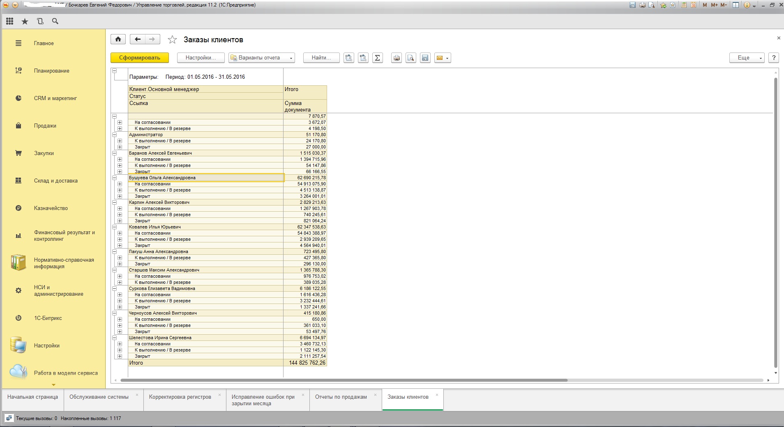This screenshot has width=784, height=427.
Task: Open Казначейство section
Action: [51, 208]
